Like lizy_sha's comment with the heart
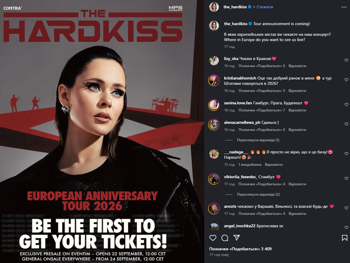Screen dimensions: 350x263 coord(346,60)
